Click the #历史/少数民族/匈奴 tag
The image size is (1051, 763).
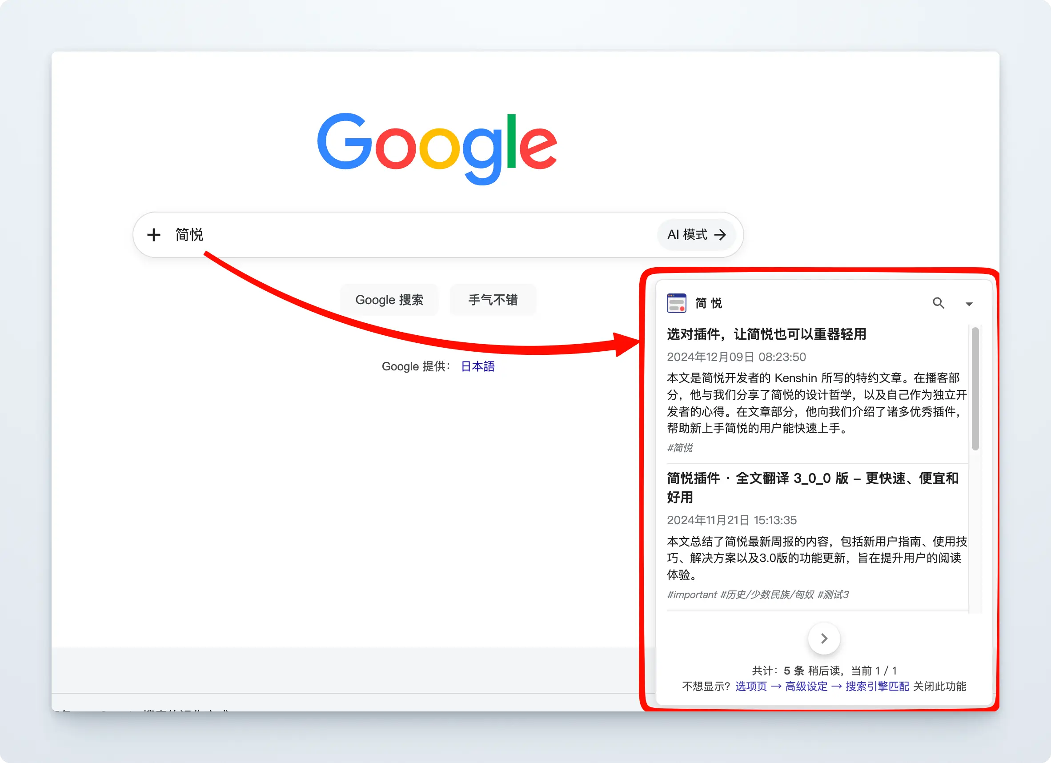pyautogui.click(x=767, y=595)
